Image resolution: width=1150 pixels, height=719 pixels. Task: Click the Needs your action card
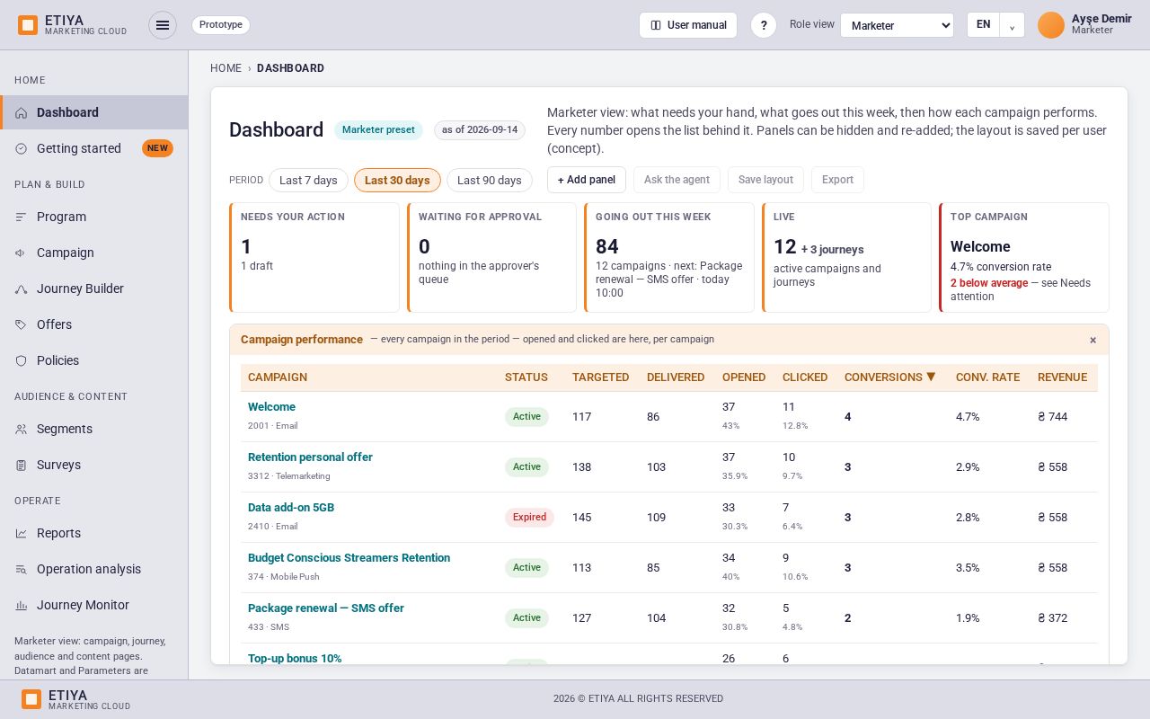coord(314,257)
